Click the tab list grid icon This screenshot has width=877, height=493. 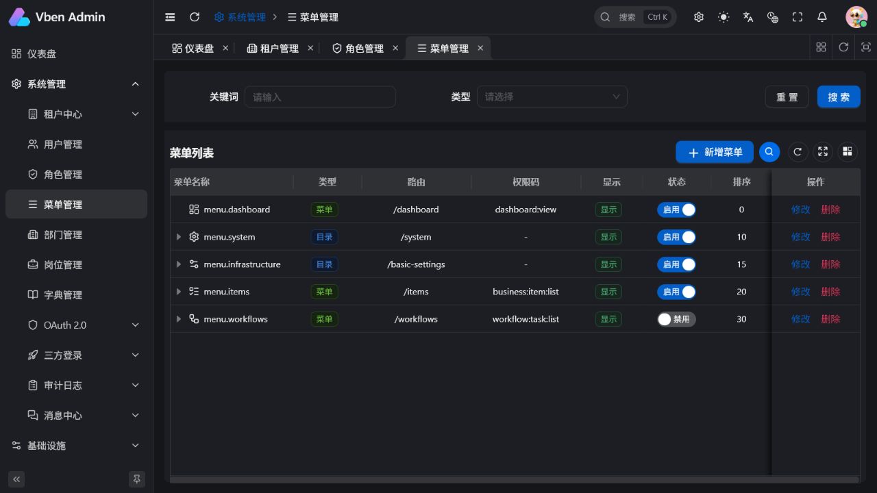[x=821, y=47]
